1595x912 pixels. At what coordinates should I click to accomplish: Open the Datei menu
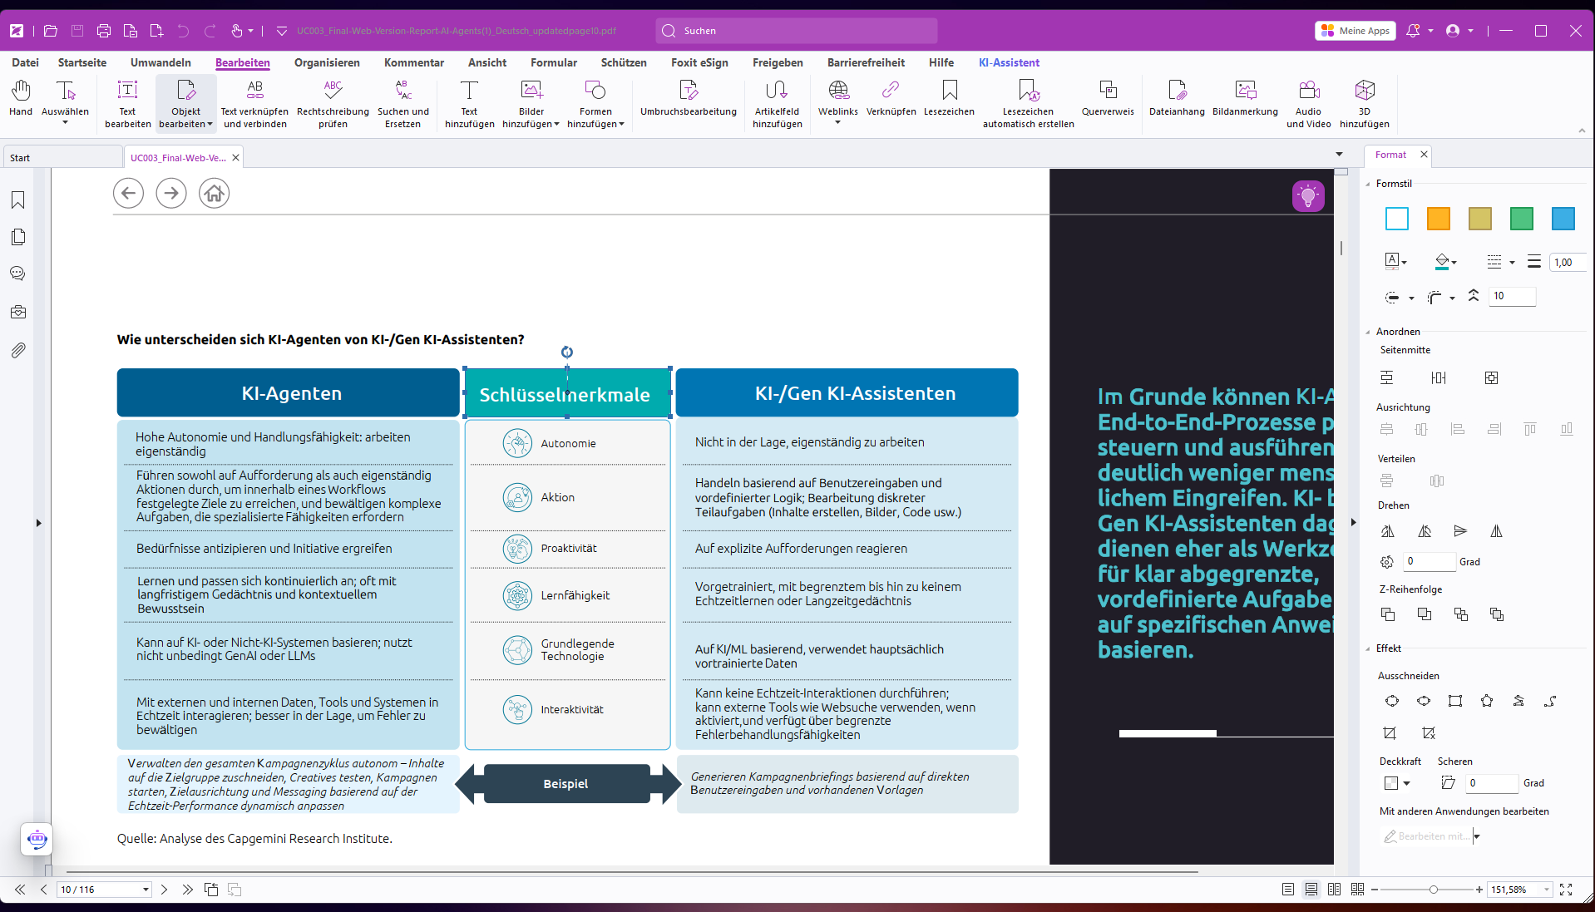click(25, 62)
